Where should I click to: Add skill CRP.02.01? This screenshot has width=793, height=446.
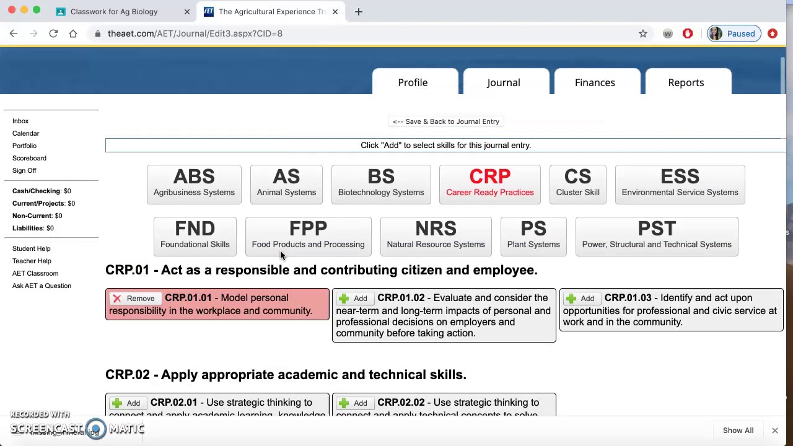pos(127,403)
